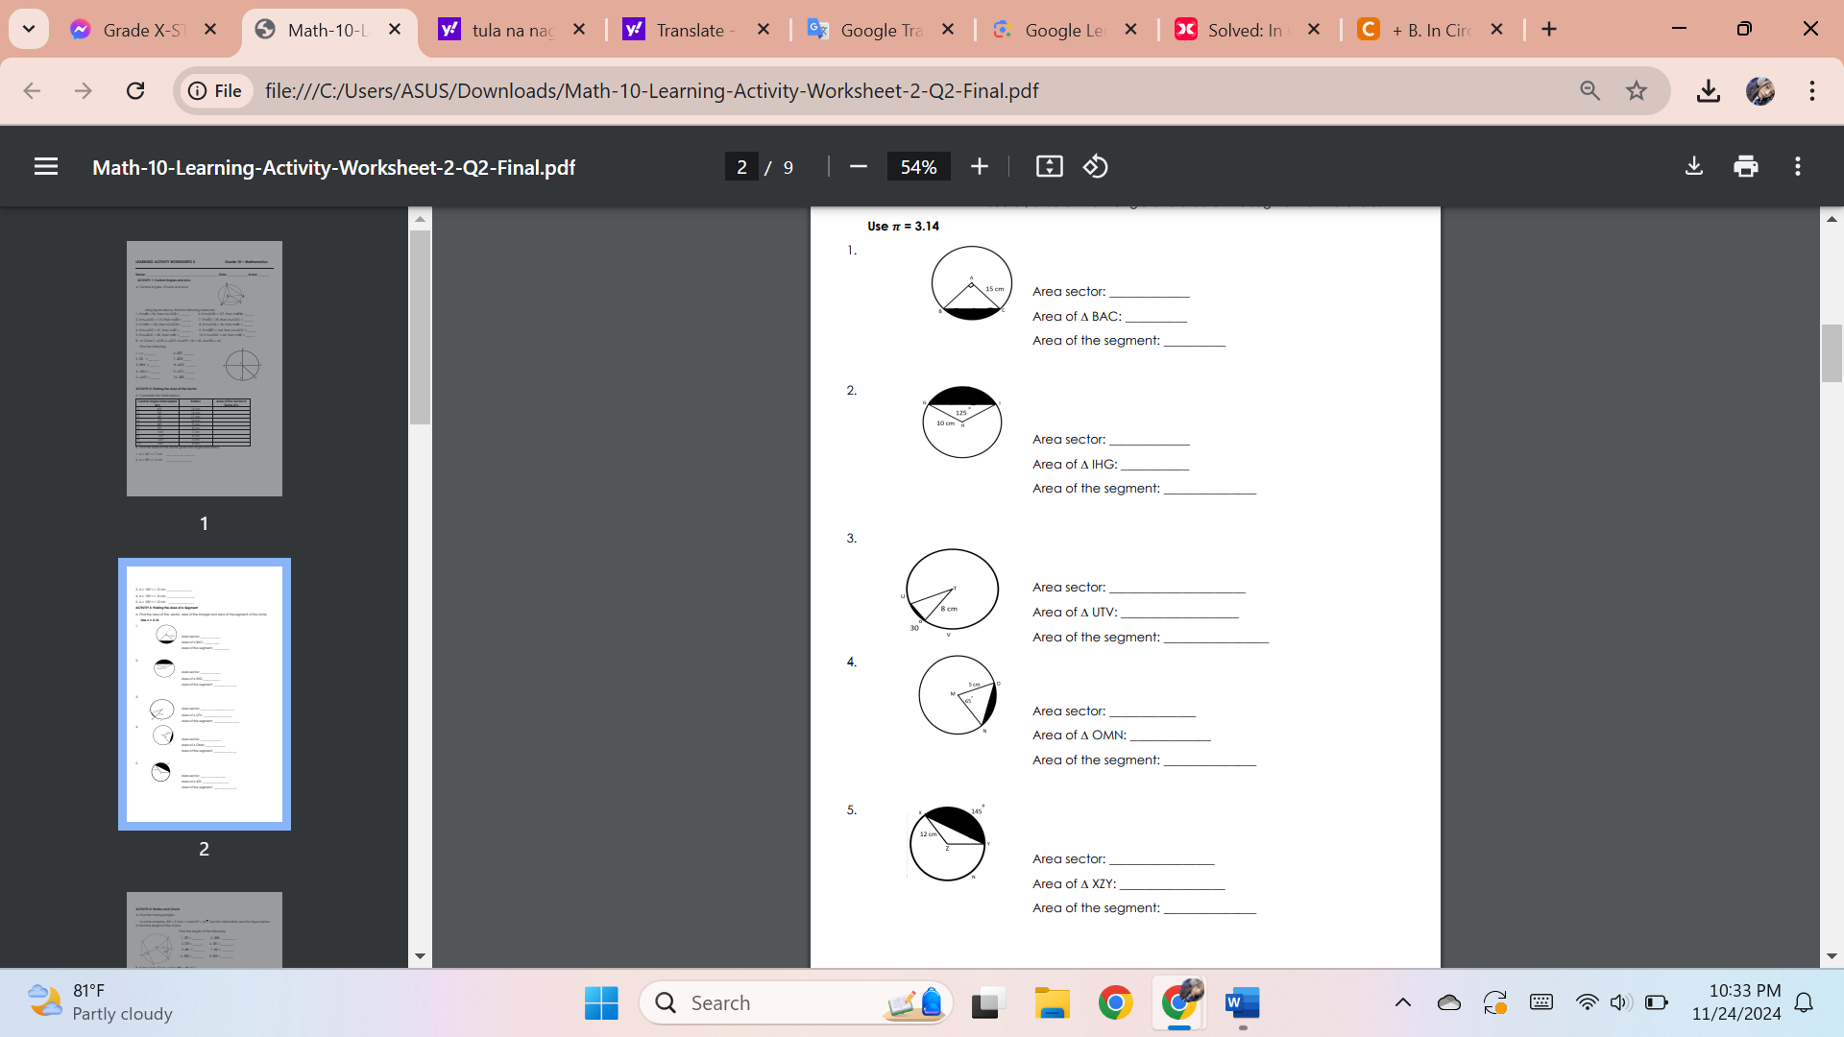The width and height of the screenshot is (1844, 1037).
Task: Click the fit-to-page view icon
Action: [x=1050, y=166]
